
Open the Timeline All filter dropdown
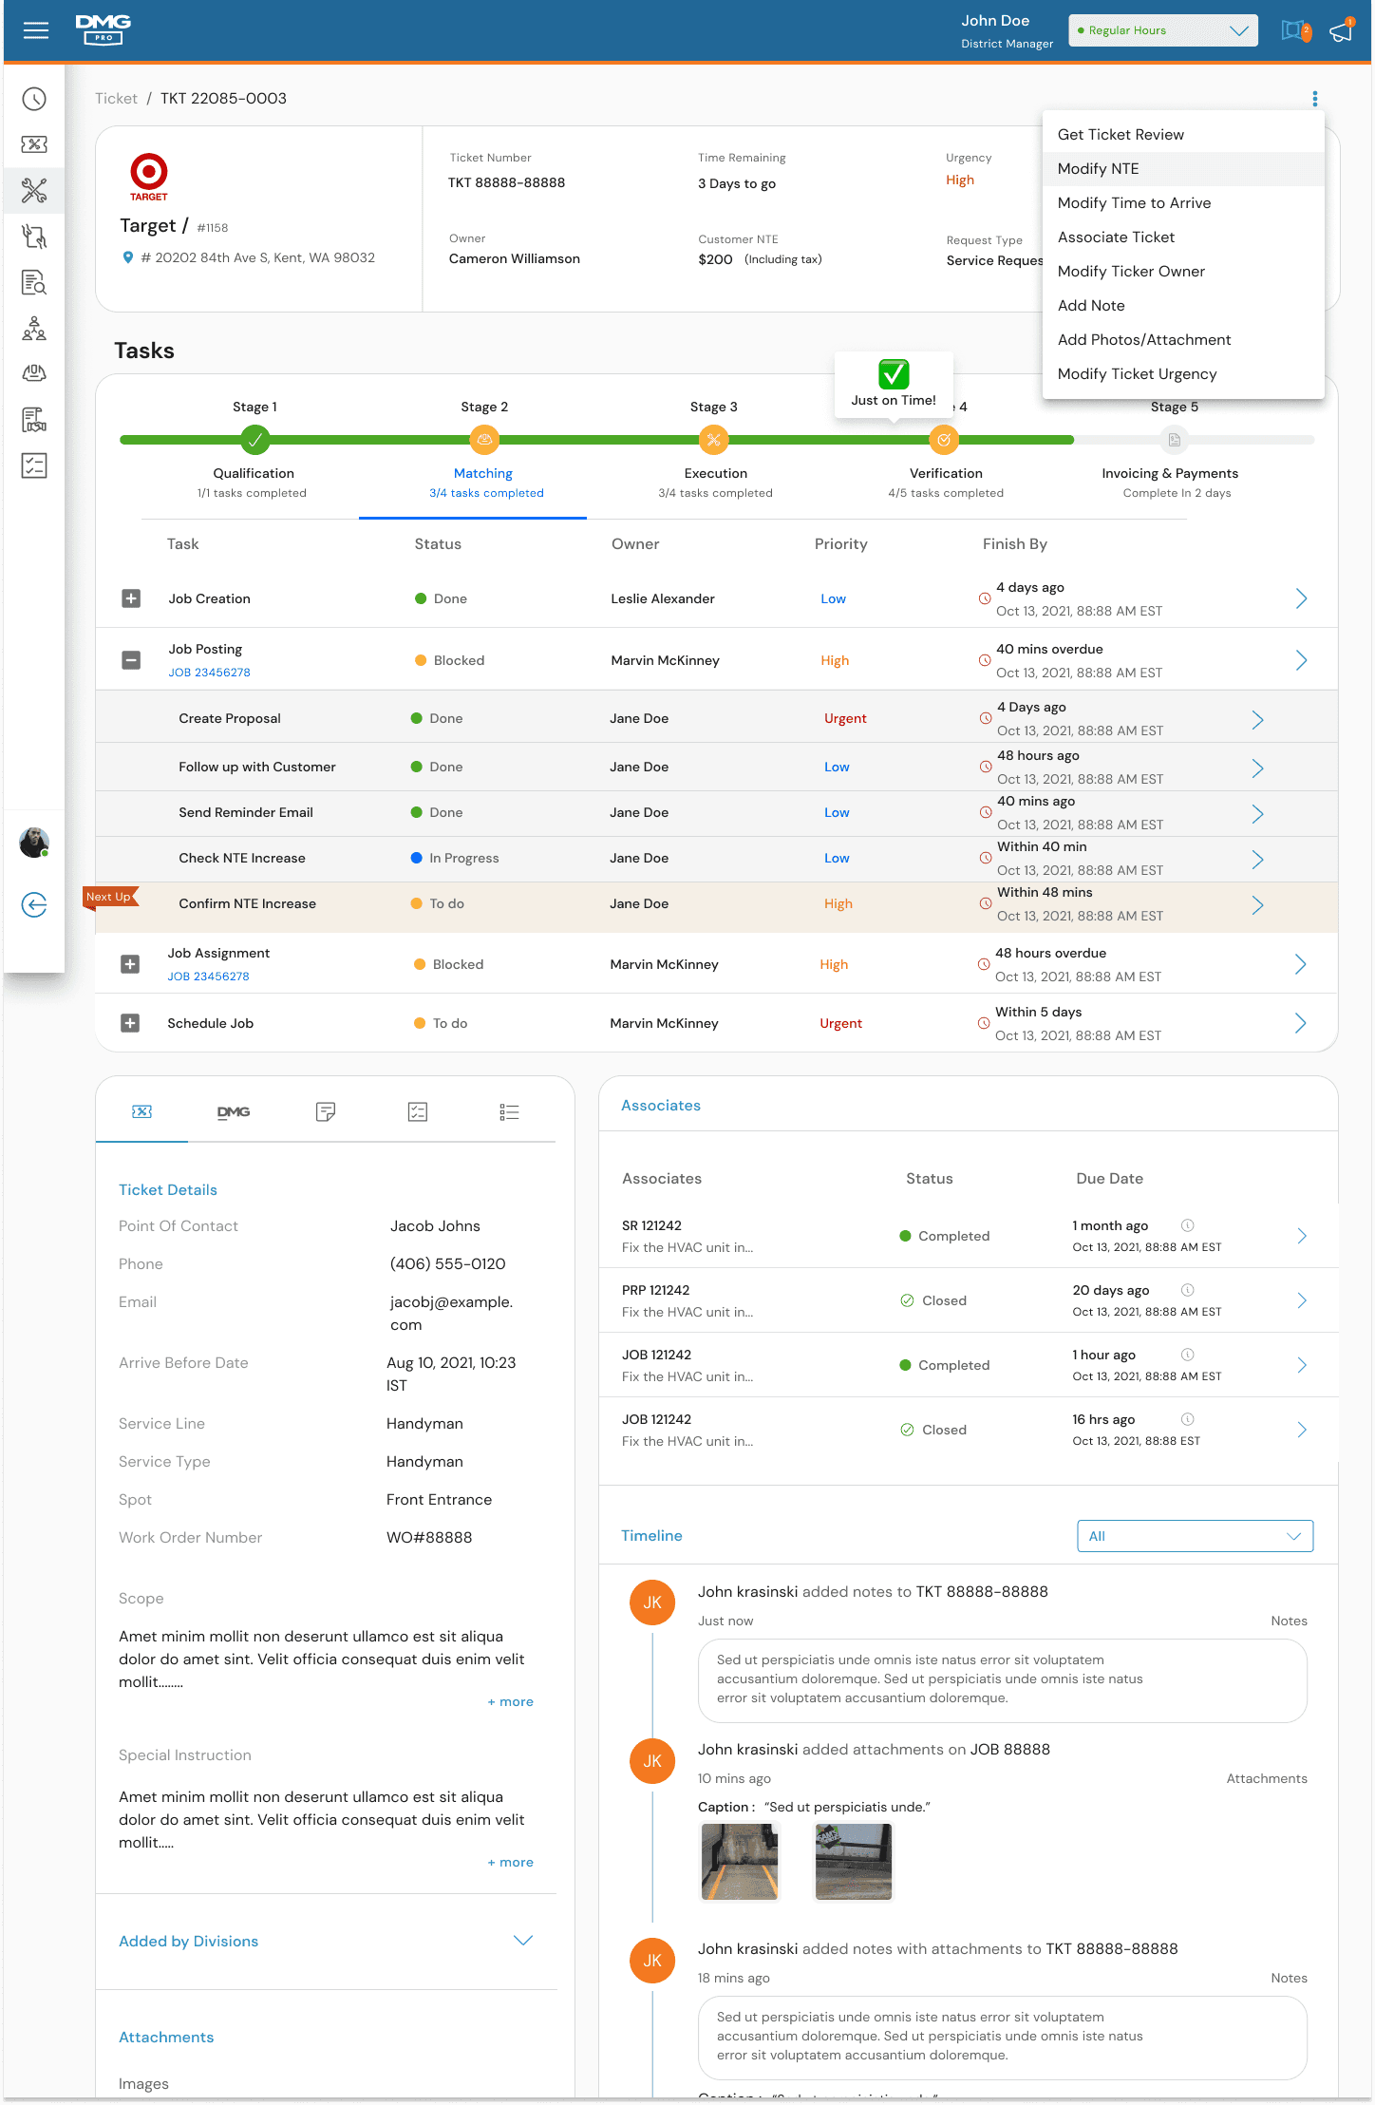(x=1195, y=1536)
